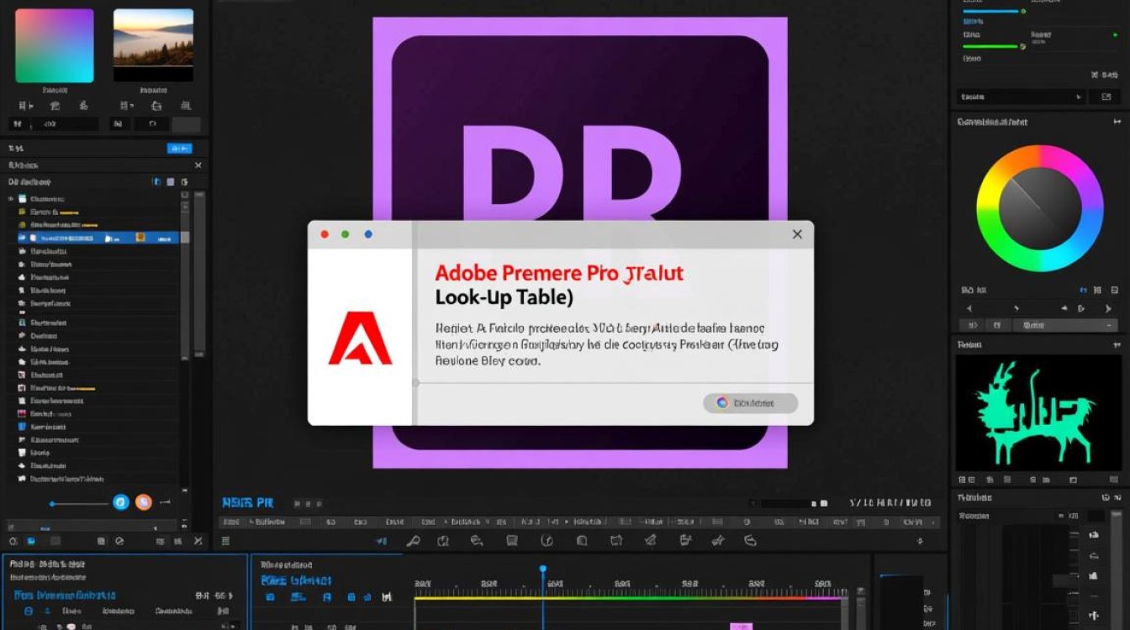Screen dimensions: 1130x630
Task: Click the left arrow below the color wheel
Action: pos(968,308)
